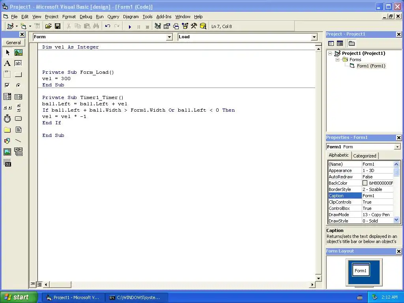Select the ListBox control in the toolbox

coord(18,97)
